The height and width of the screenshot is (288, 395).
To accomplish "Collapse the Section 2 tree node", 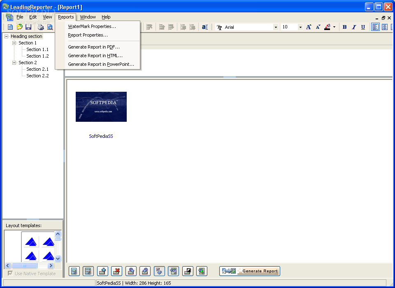I will click(14, 63).
